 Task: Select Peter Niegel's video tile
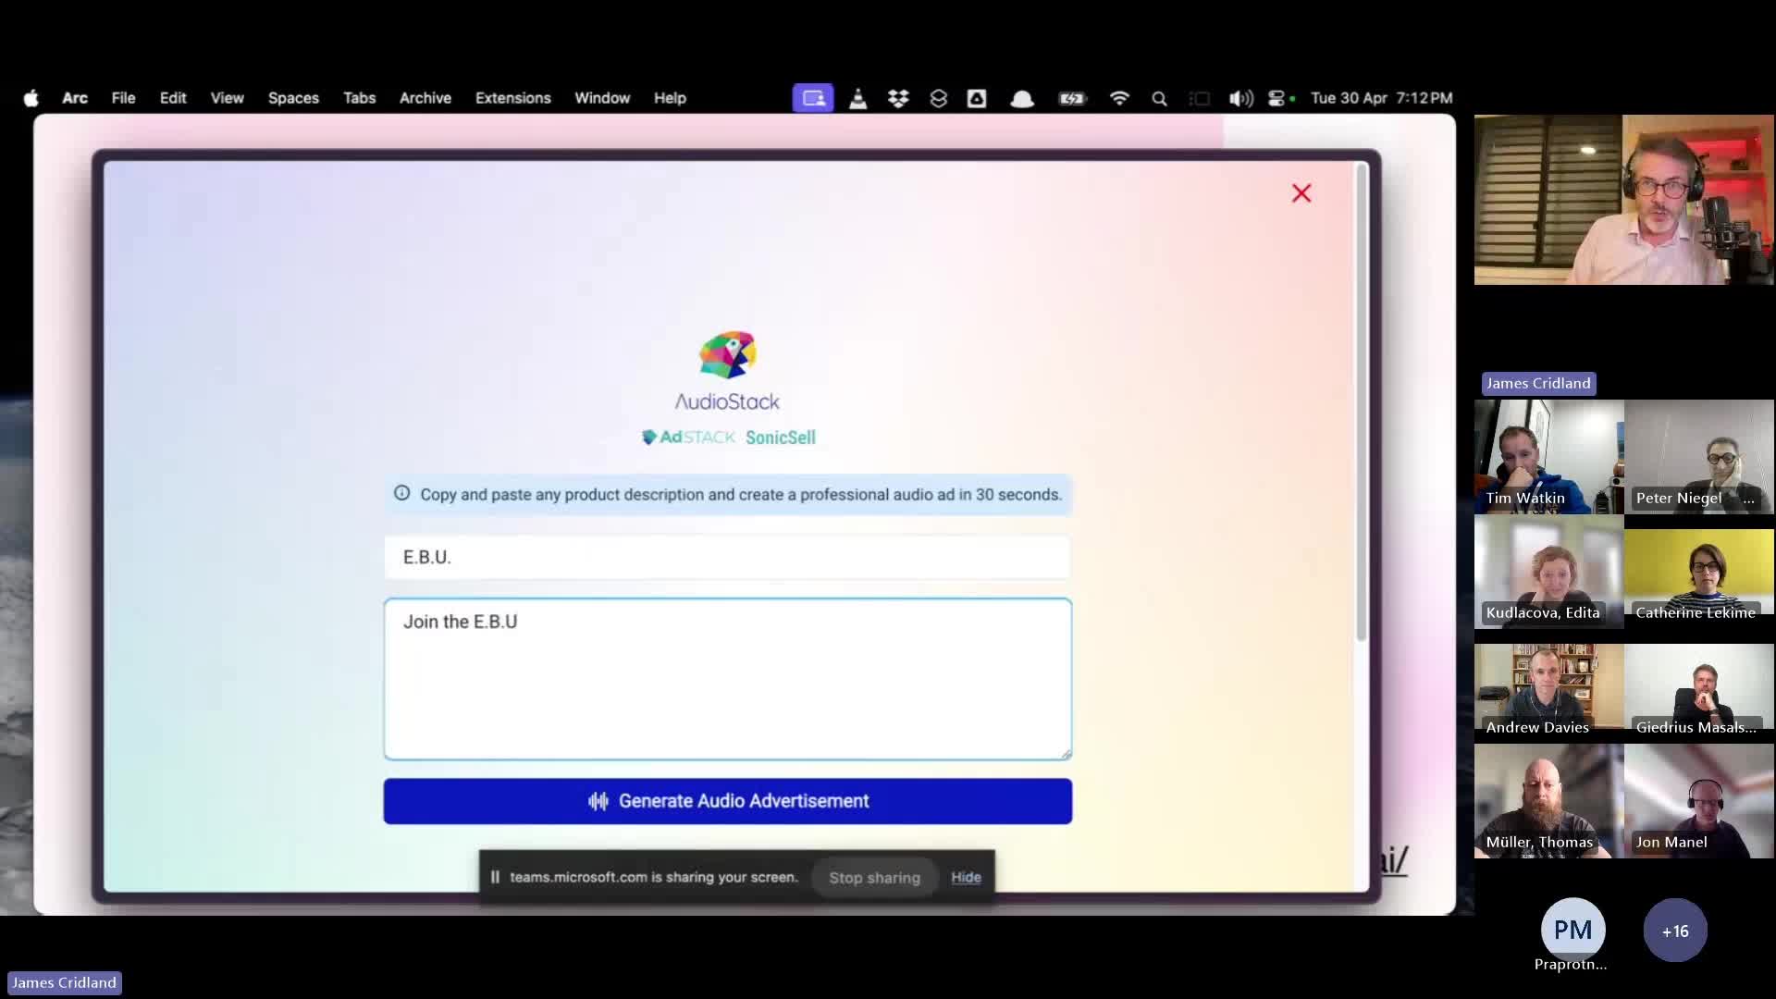[x=1699, y=457]
